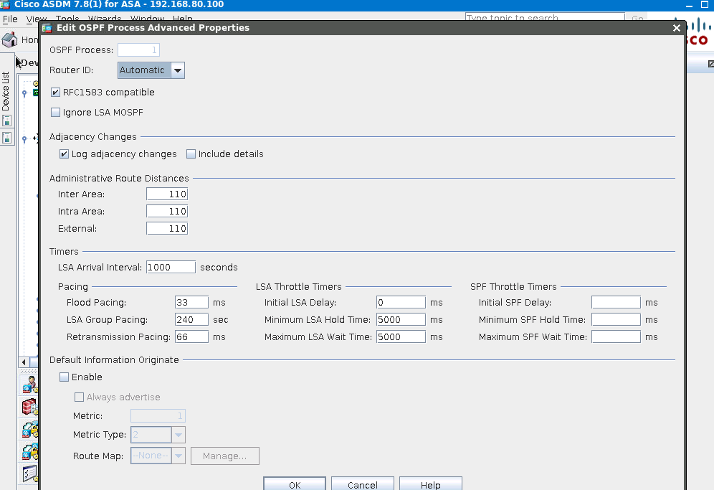Click the Initial LSA Delay field
Screen dimensions: 714x490
(x=401, y=302)
